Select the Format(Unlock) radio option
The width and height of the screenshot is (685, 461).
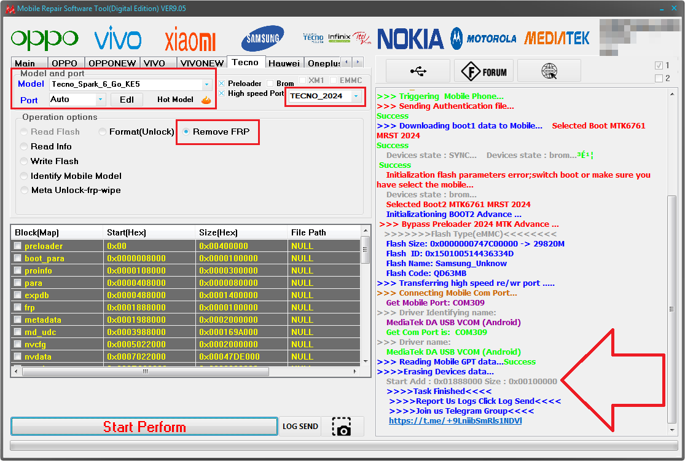102,132
